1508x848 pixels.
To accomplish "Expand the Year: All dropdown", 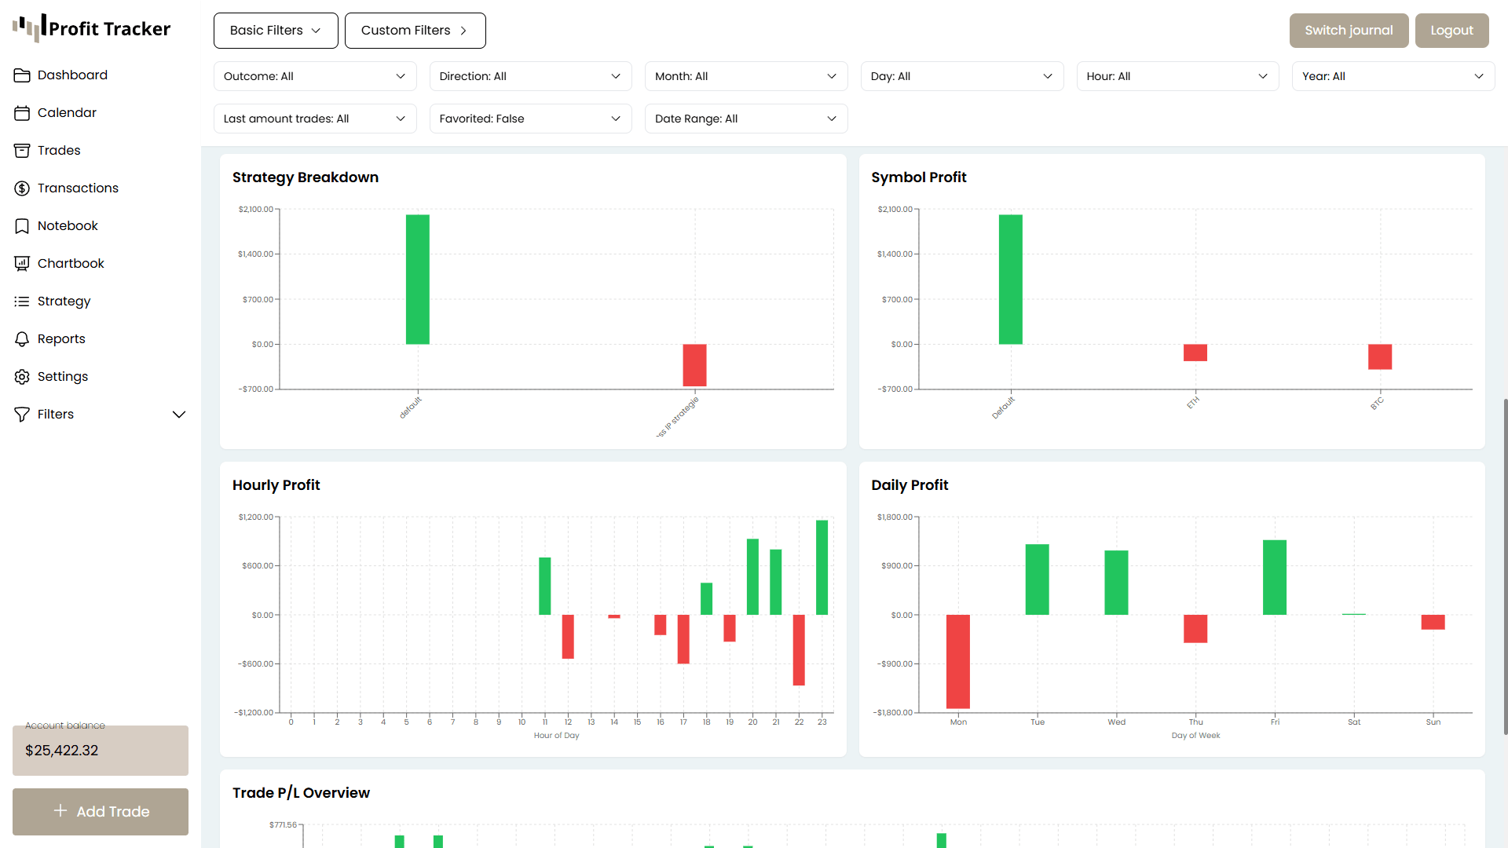I will 1392,76.
